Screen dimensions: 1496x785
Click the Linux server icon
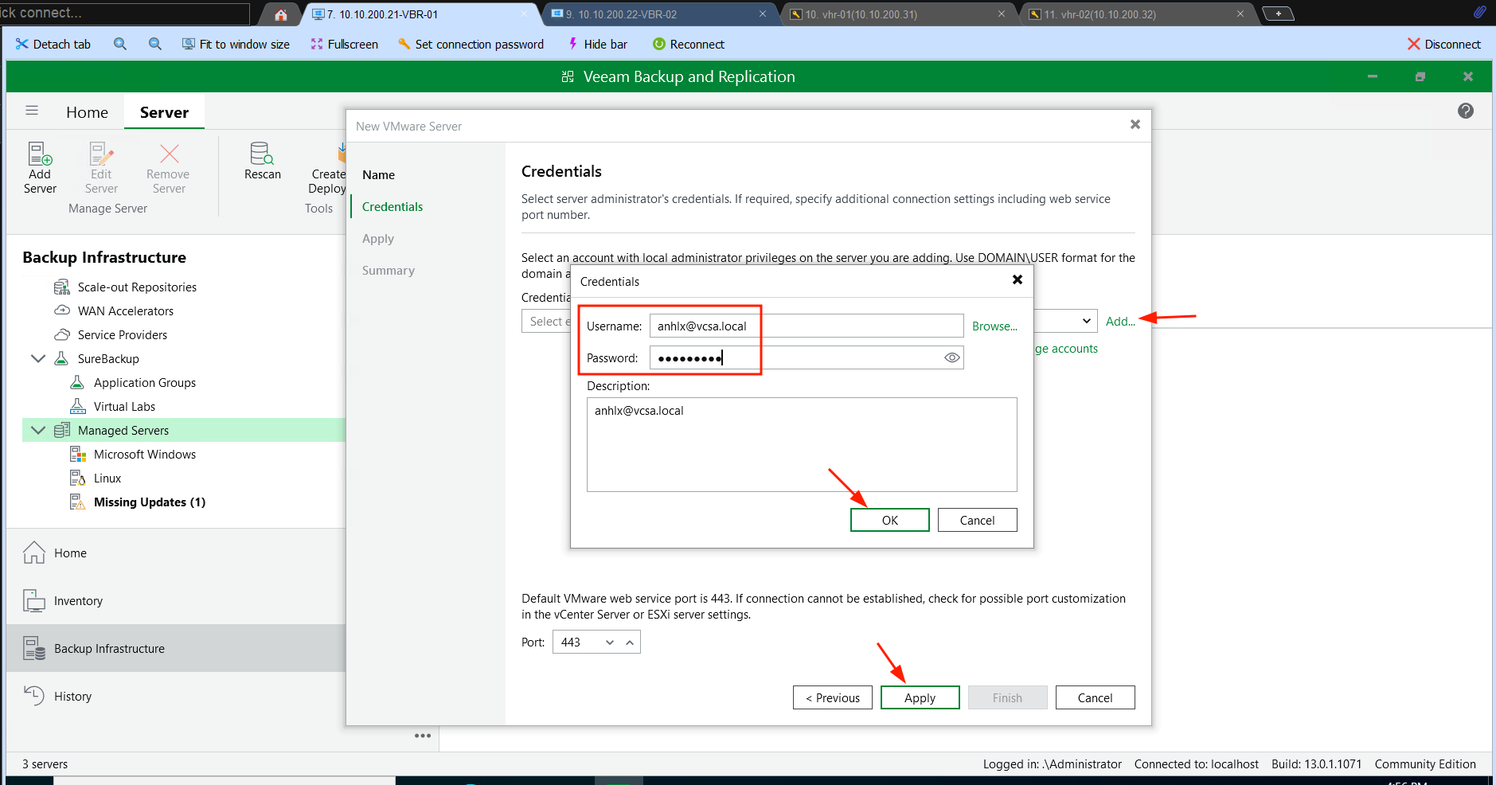77,478
